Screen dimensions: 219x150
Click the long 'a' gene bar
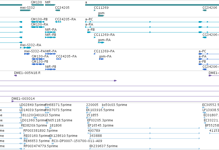pos(152,5)
